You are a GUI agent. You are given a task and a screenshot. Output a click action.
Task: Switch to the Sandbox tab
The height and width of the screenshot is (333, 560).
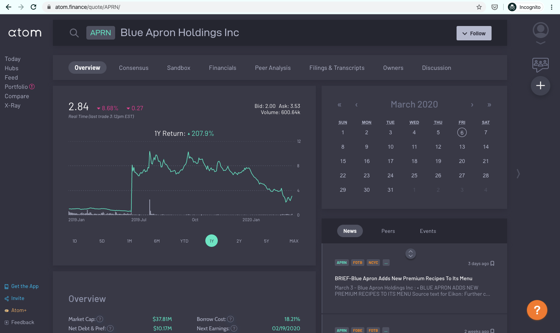click(179, 68)
